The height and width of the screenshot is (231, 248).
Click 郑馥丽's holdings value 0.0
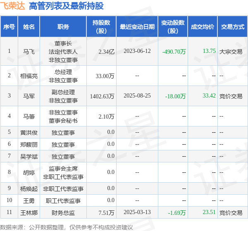click(111, 144)
